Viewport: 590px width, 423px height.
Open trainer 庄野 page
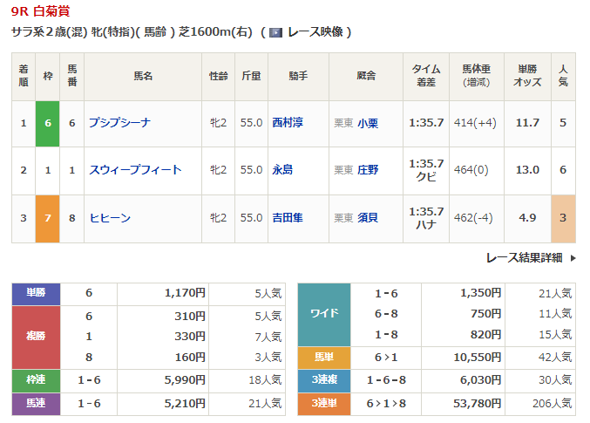click(x=368, y=170)
